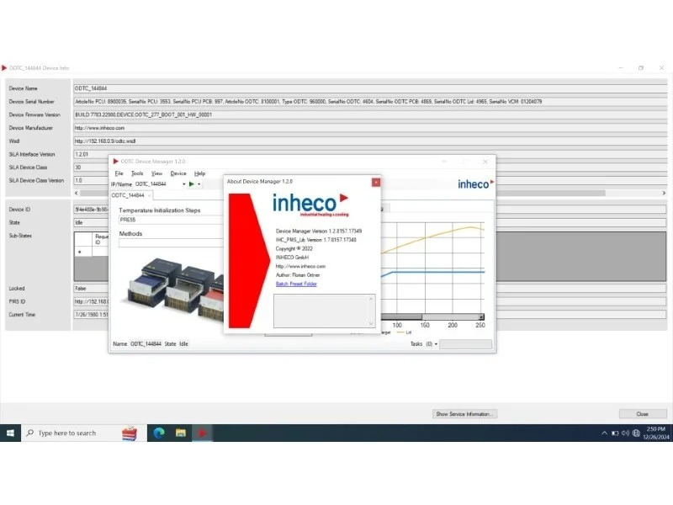Open the File menu in ODTC Device Manager
Screen dimensions: 673x505
[119, 173]
